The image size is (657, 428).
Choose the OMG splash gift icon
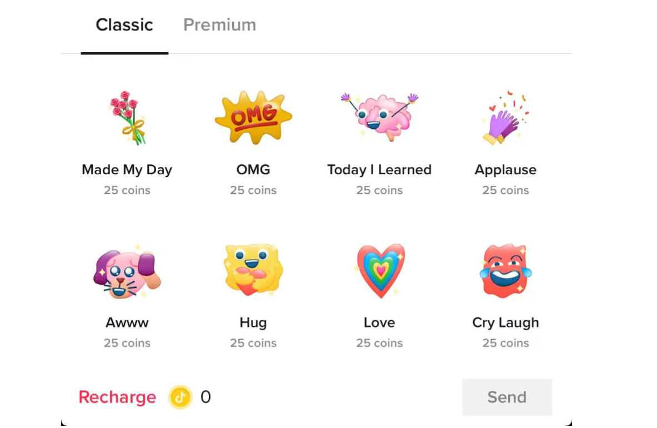click(x=253, y=117)
